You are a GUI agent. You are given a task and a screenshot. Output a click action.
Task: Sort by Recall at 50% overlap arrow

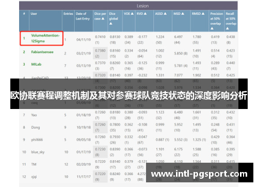click(x=228, y=28)
